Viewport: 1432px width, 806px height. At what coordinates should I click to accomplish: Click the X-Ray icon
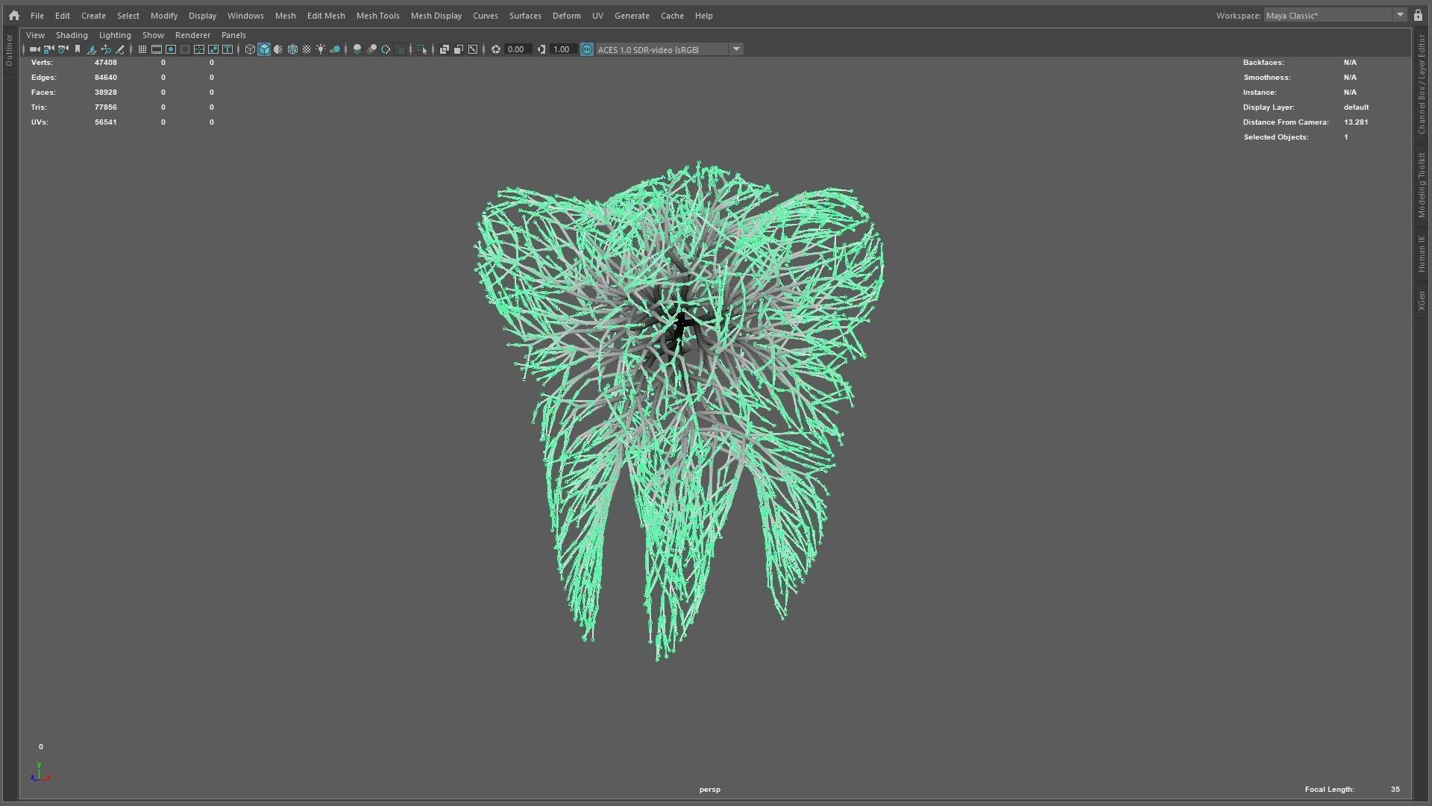[x=445, y=49]
